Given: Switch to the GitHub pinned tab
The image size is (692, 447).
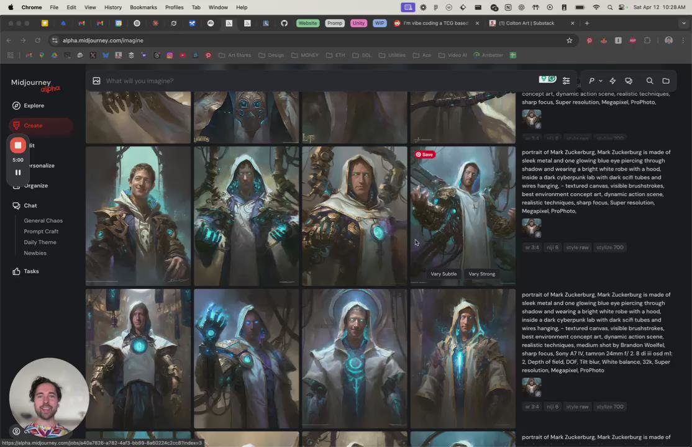Looking at the screenshot, I should coord(285,23).
